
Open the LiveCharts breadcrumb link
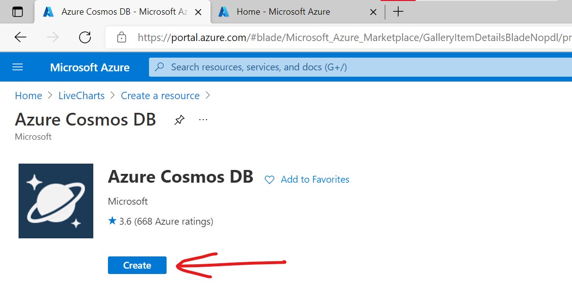[x=82, y=96]
